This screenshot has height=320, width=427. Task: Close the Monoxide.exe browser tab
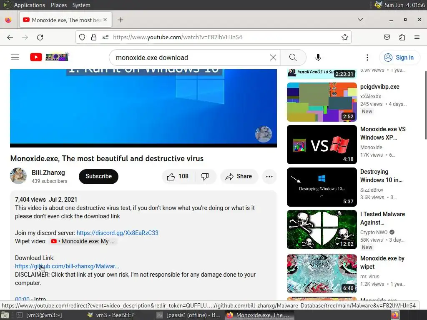pos(105,20)
